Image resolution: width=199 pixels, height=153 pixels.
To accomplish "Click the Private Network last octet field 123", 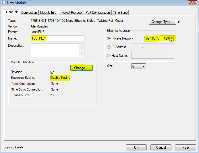I will point(165,38).
